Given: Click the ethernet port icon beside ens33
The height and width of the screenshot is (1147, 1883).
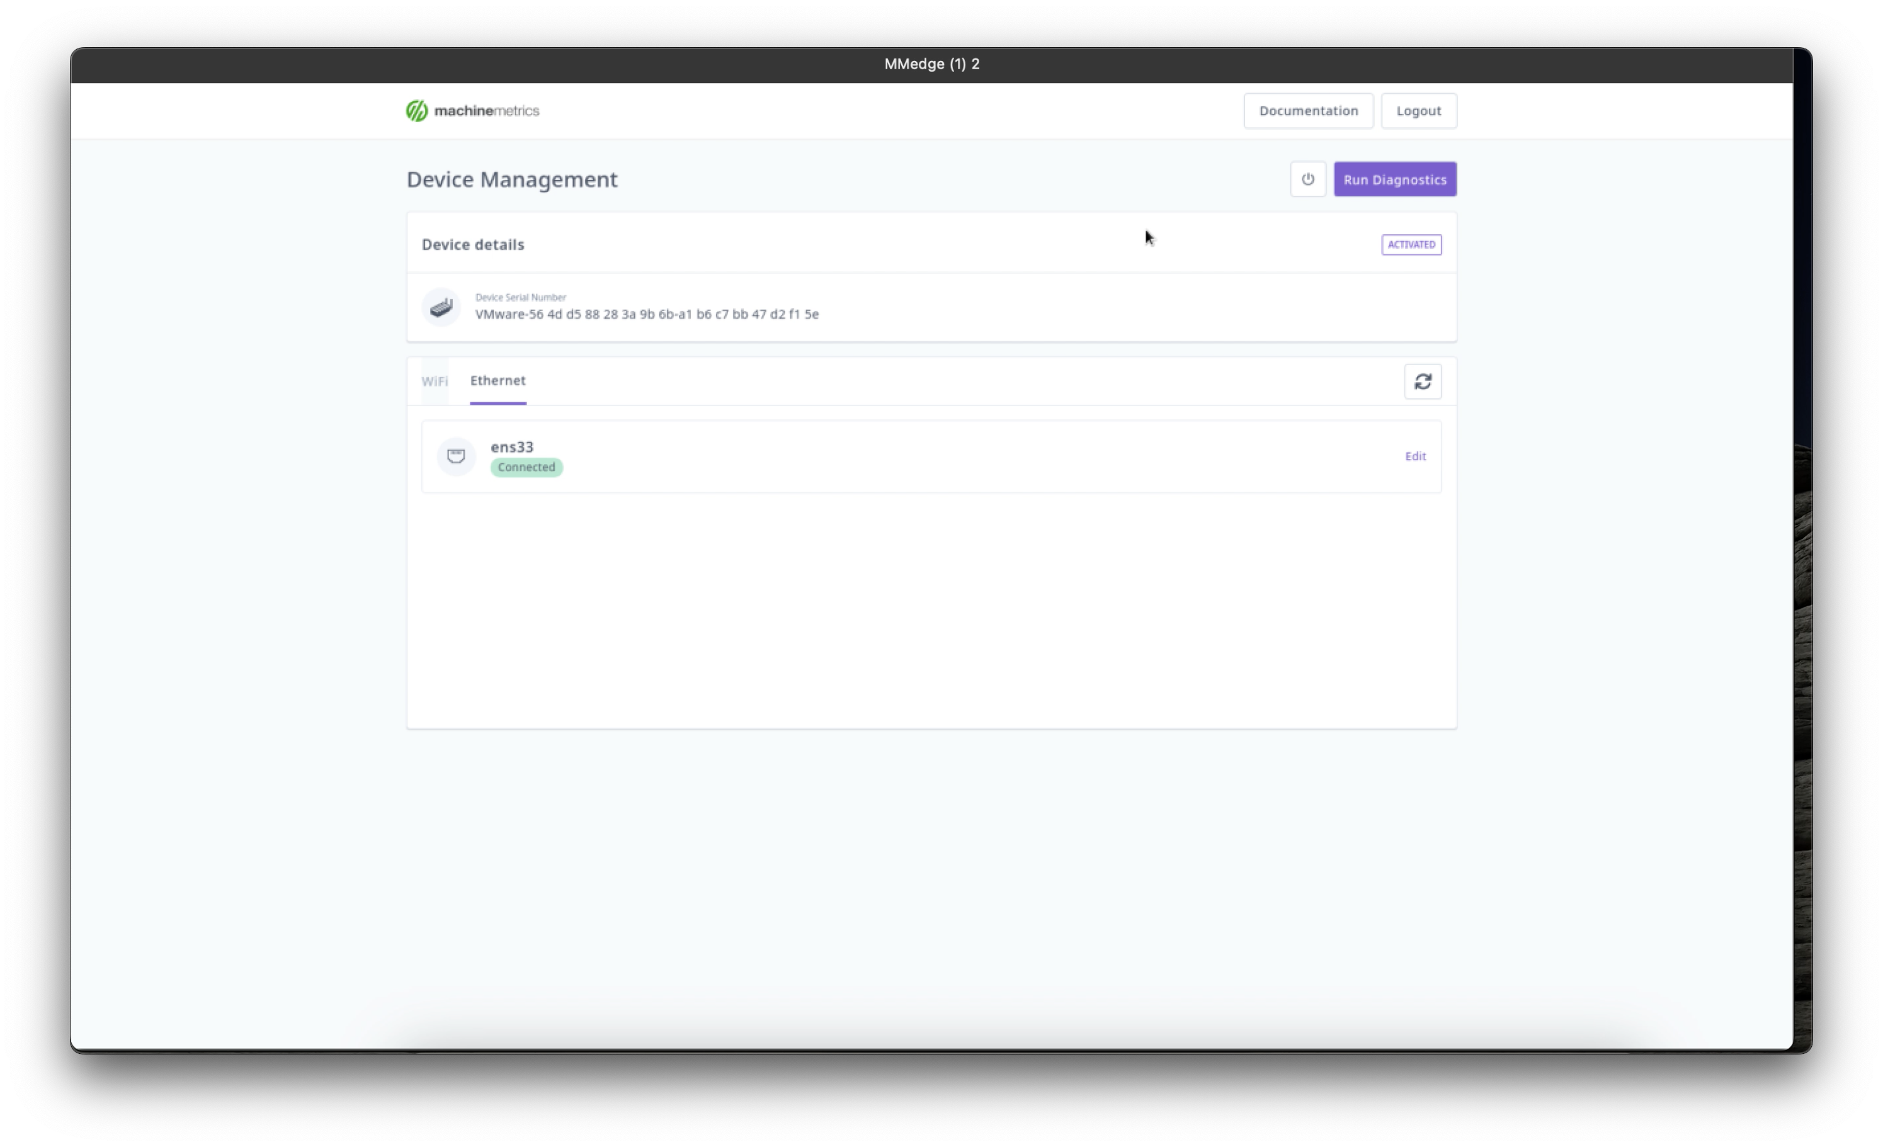Looking at the screenshot, I should (x=455, y=456).
